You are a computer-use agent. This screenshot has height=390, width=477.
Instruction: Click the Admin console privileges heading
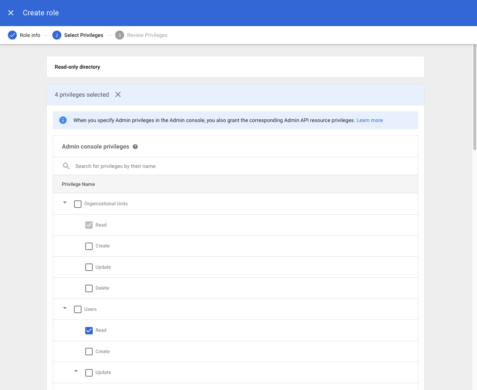click(x=96, y=146)
